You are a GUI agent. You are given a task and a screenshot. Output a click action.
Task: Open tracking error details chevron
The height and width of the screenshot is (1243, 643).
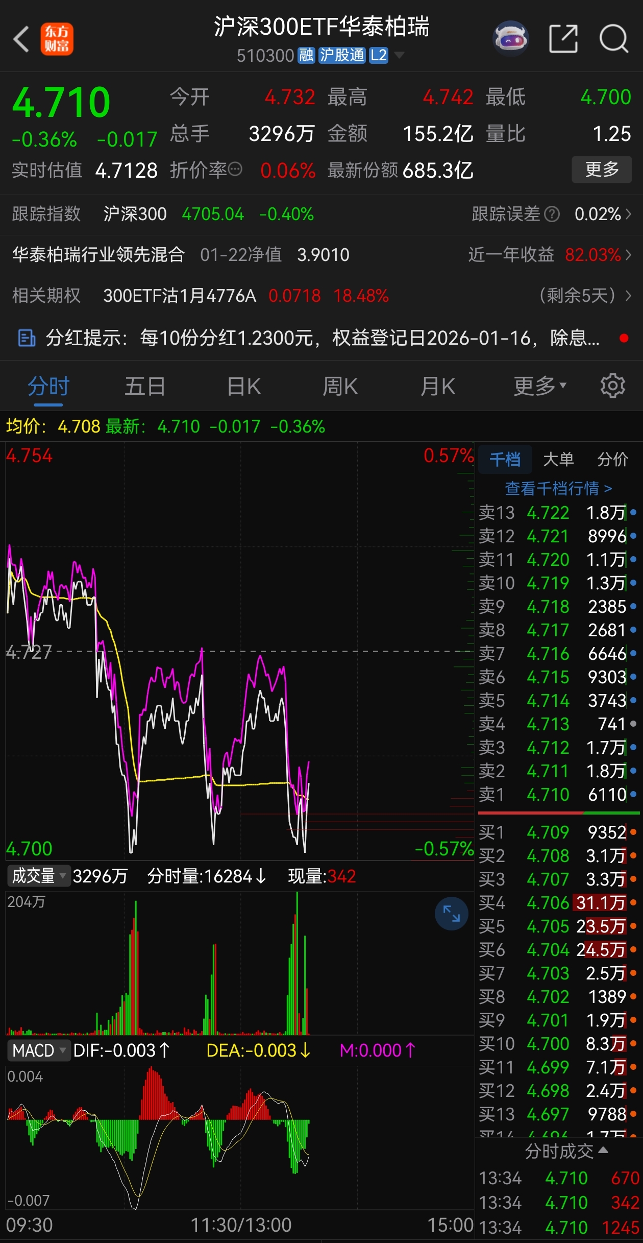[x=629, y=214]
